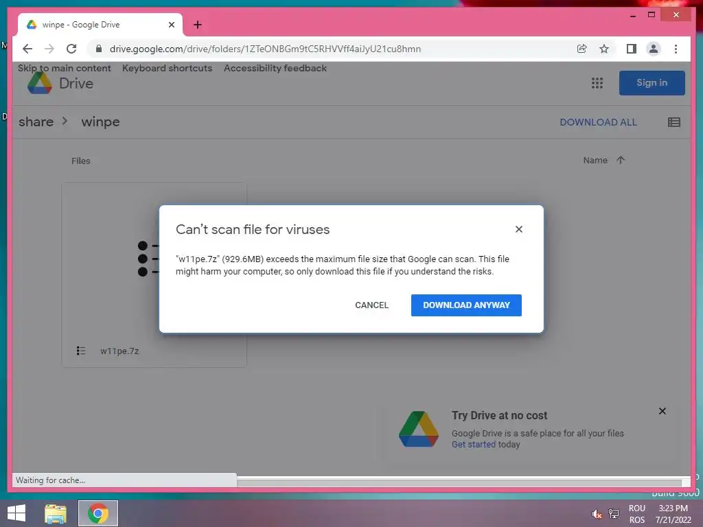Screen dimensions: 703x527
Task: Click the muted volume tray icon
Action: (597, 514)
